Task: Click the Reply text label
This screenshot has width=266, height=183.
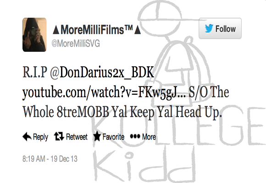Action: 40,137
